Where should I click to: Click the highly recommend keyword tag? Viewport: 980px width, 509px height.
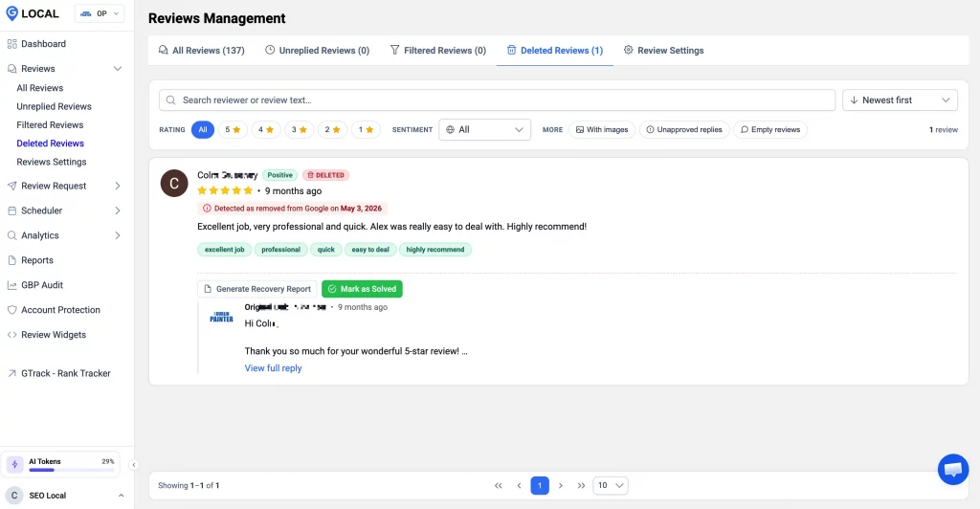tap(435, 250)
